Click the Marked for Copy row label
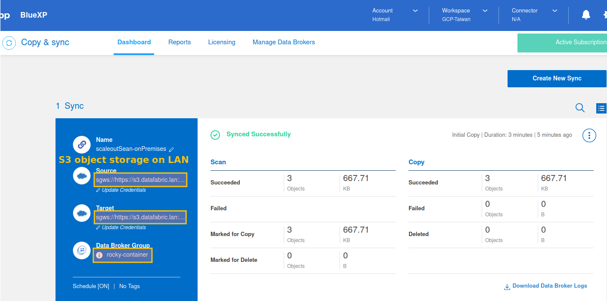 coord(232,234)
